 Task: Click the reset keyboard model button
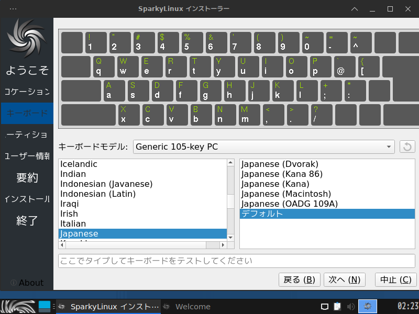407,147
